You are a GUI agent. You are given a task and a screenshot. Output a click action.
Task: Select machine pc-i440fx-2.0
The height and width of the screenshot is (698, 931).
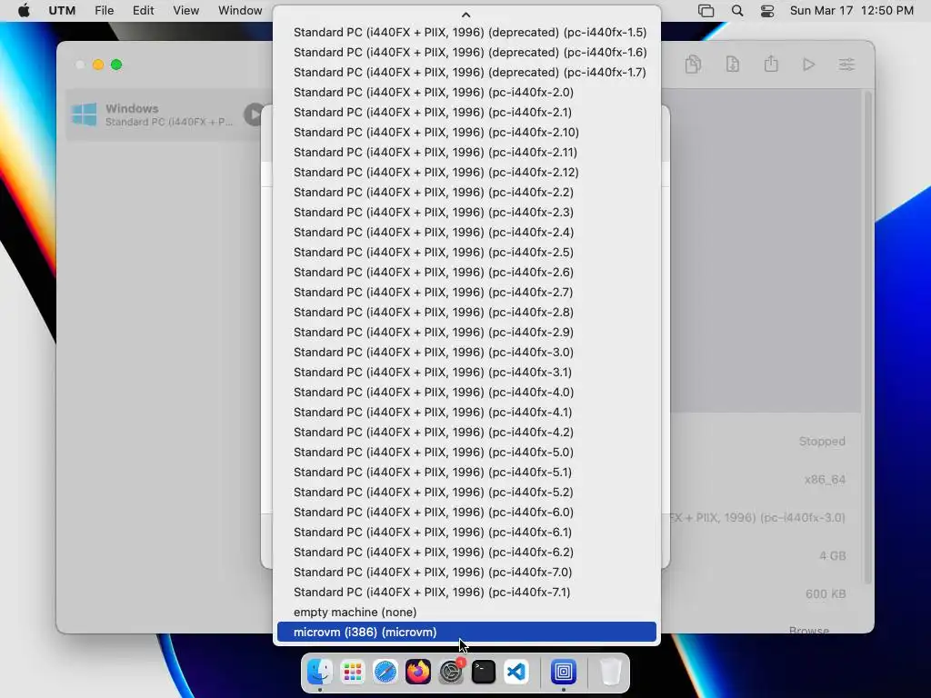pyautogui.click(x=466, y=92)
